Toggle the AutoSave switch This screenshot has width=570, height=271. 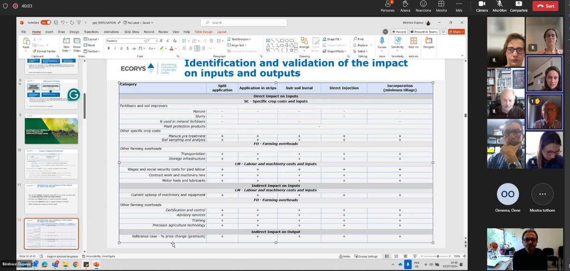coord(46,22)
